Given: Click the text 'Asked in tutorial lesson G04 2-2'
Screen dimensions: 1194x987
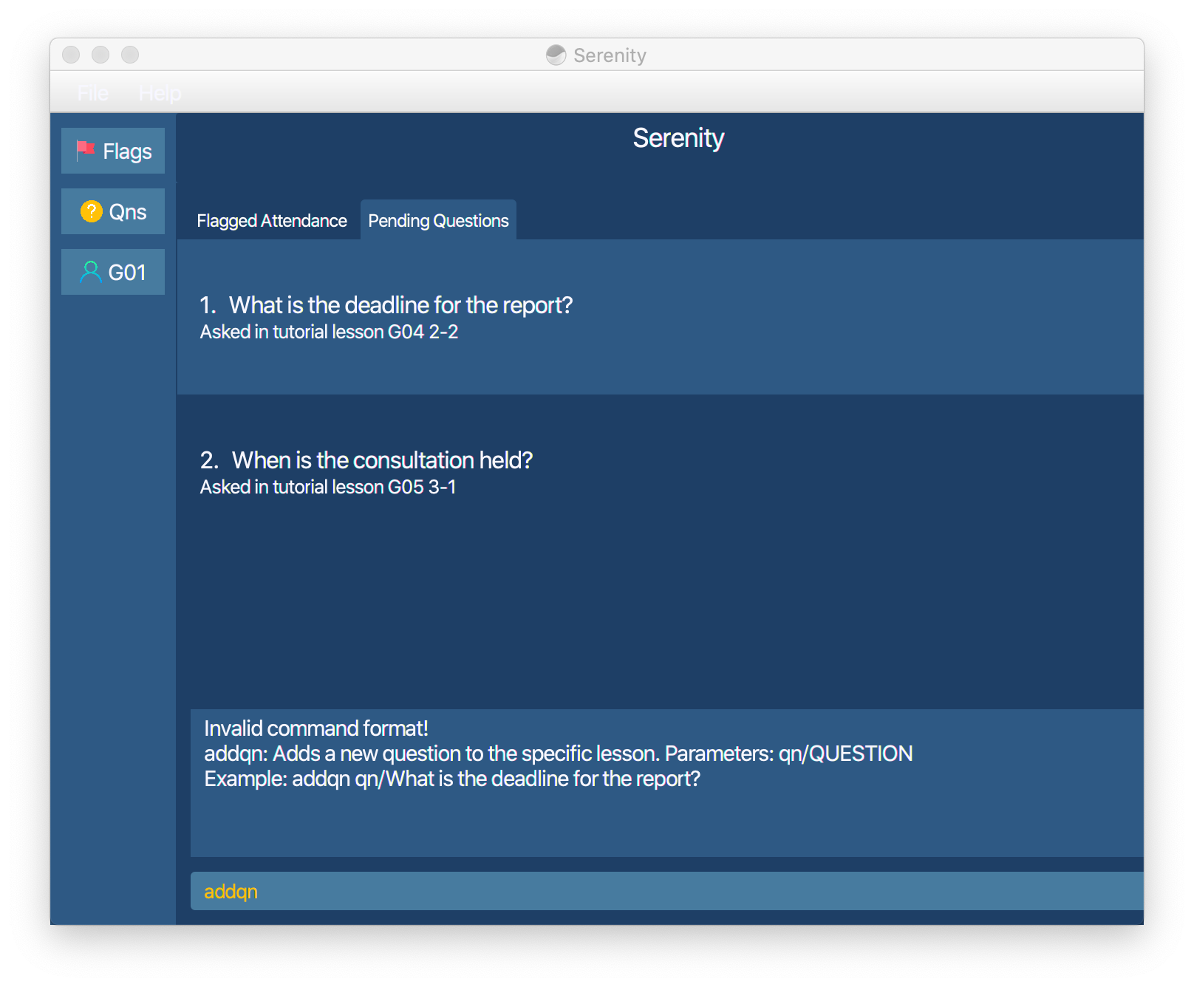Looking at the screenshot, I should [x=329, y=332].
